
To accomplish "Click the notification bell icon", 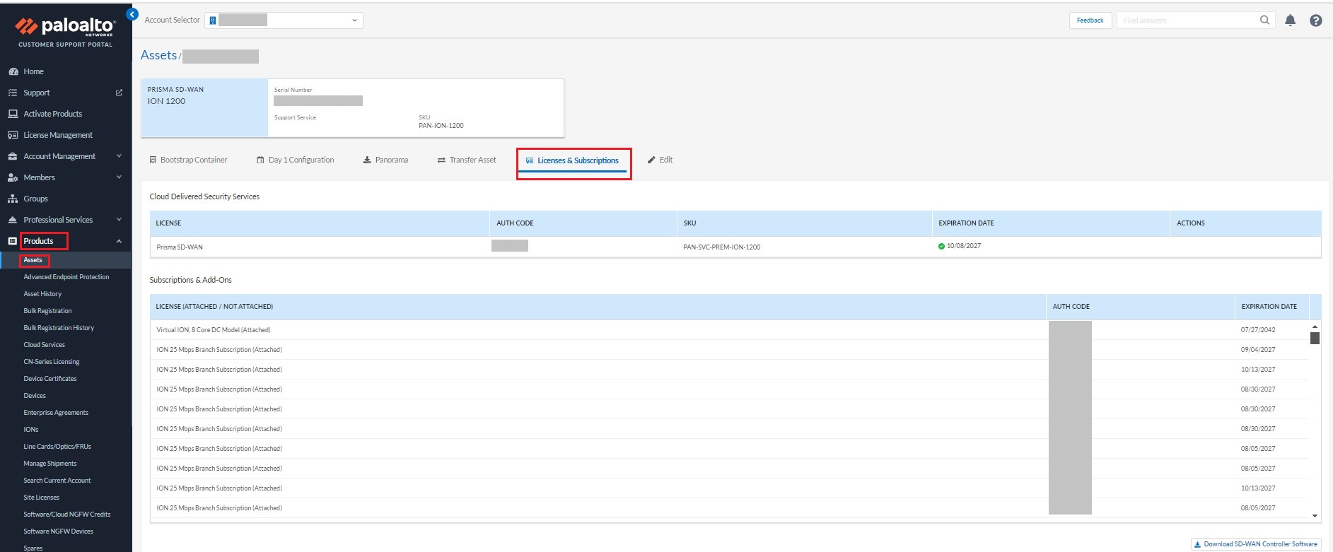I will [1290, 20].
